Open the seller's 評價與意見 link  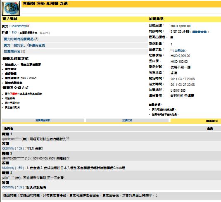point(37,45)
